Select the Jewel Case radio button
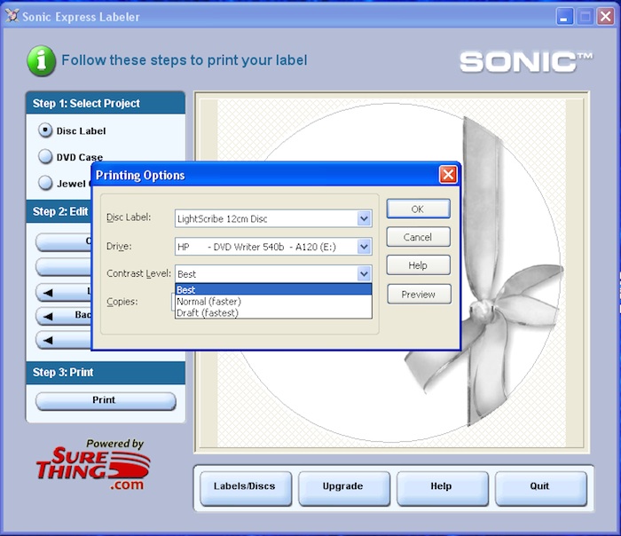The image size is (621, 536). [45, 183]
